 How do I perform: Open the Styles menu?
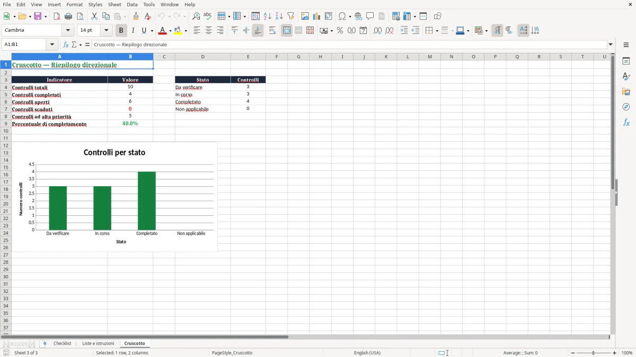[x=95, y=4]
